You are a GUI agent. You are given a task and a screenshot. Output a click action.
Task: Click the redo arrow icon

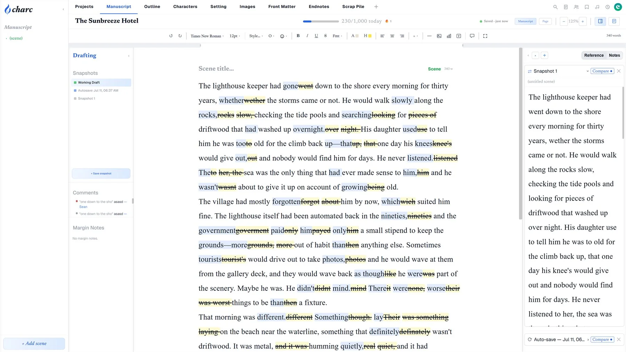180,36
